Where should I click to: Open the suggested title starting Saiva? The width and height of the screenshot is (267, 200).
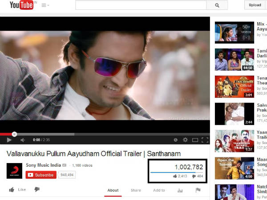pyautogui.click(x=262, y=108)
